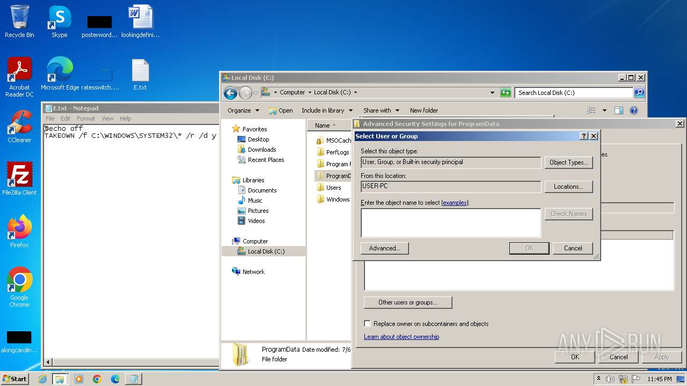Select the E.txt desktop file
The height and width of the screenshot is (386, 687).
coord(140,73)
